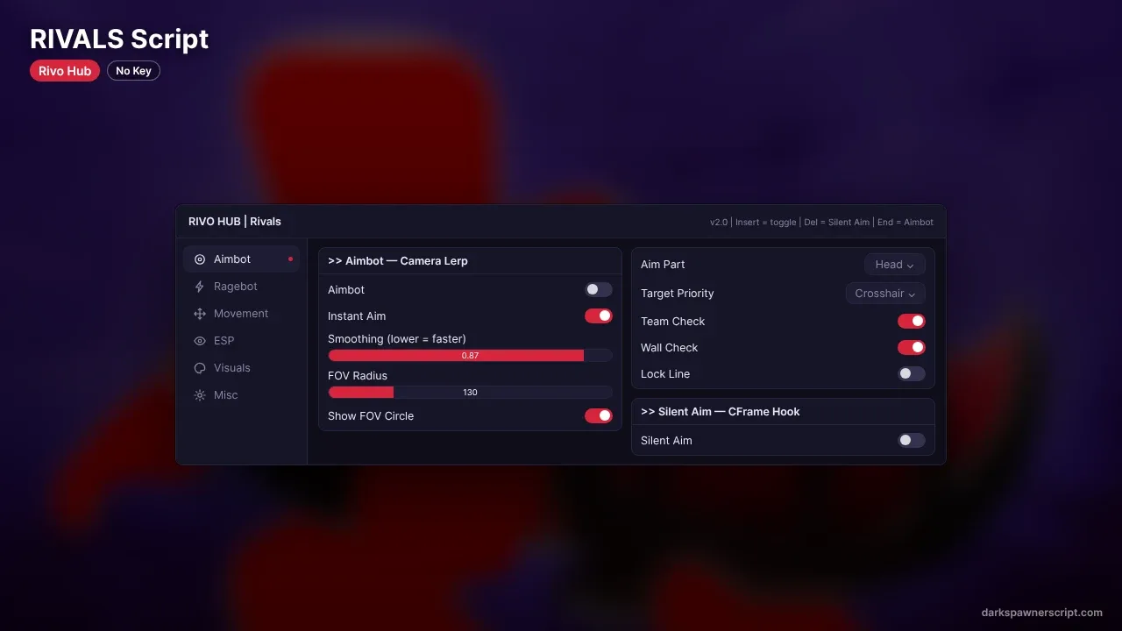The image size is (1122, 631).
Task: Click the FOV Radius slider bar
Action: pyautogui.click(x=470, y=392)
